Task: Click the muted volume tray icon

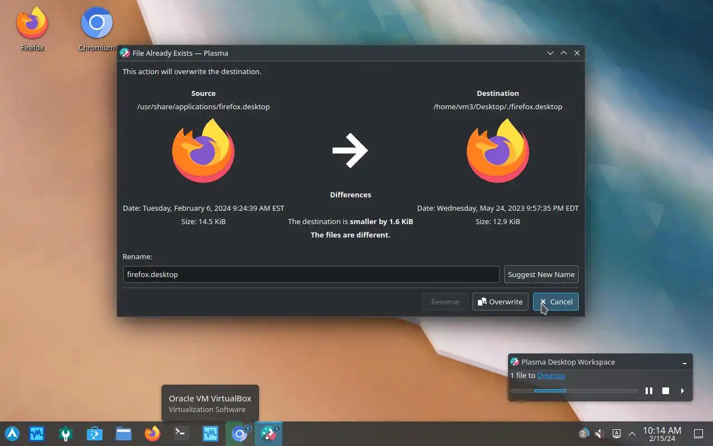Action: click(x=600, y=434)
